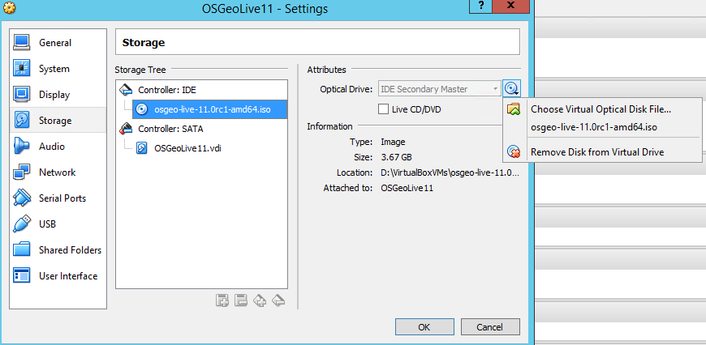Click the Attached to OSGeoLive11 value
This screenshot has width=706, height=345.
pyautogui.click(x=407, y=188)
